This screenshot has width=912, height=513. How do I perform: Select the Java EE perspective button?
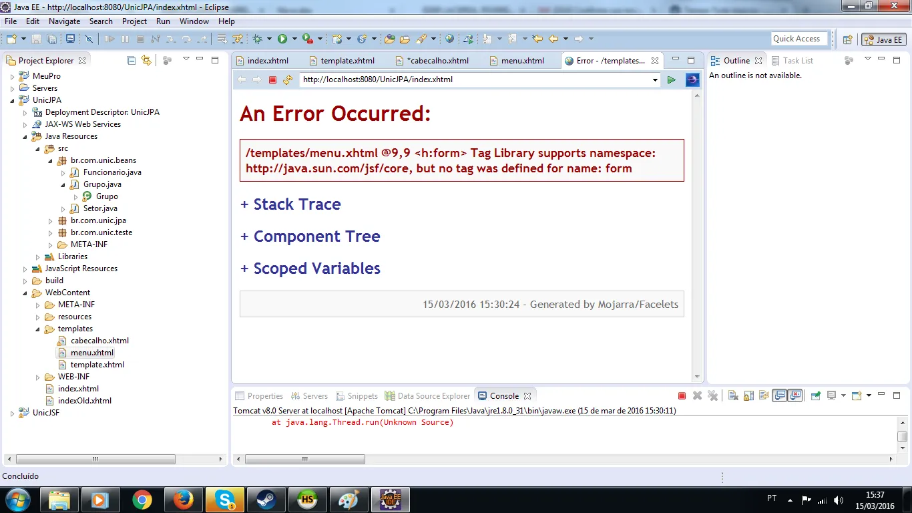pyautogui.click(x=884, y=39)
